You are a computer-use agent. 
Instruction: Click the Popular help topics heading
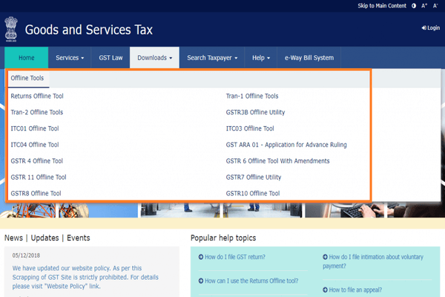coord(223,238)
